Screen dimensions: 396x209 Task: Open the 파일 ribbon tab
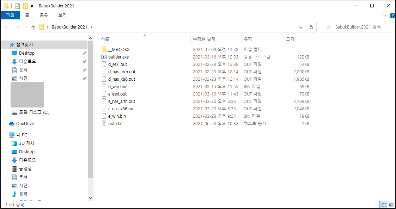click(x=10, y=15)
